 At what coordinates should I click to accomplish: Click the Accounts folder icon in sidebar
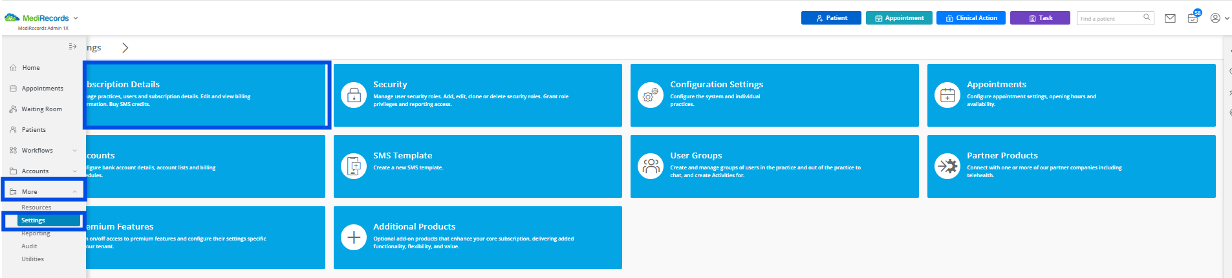click(x=13, y=171)
